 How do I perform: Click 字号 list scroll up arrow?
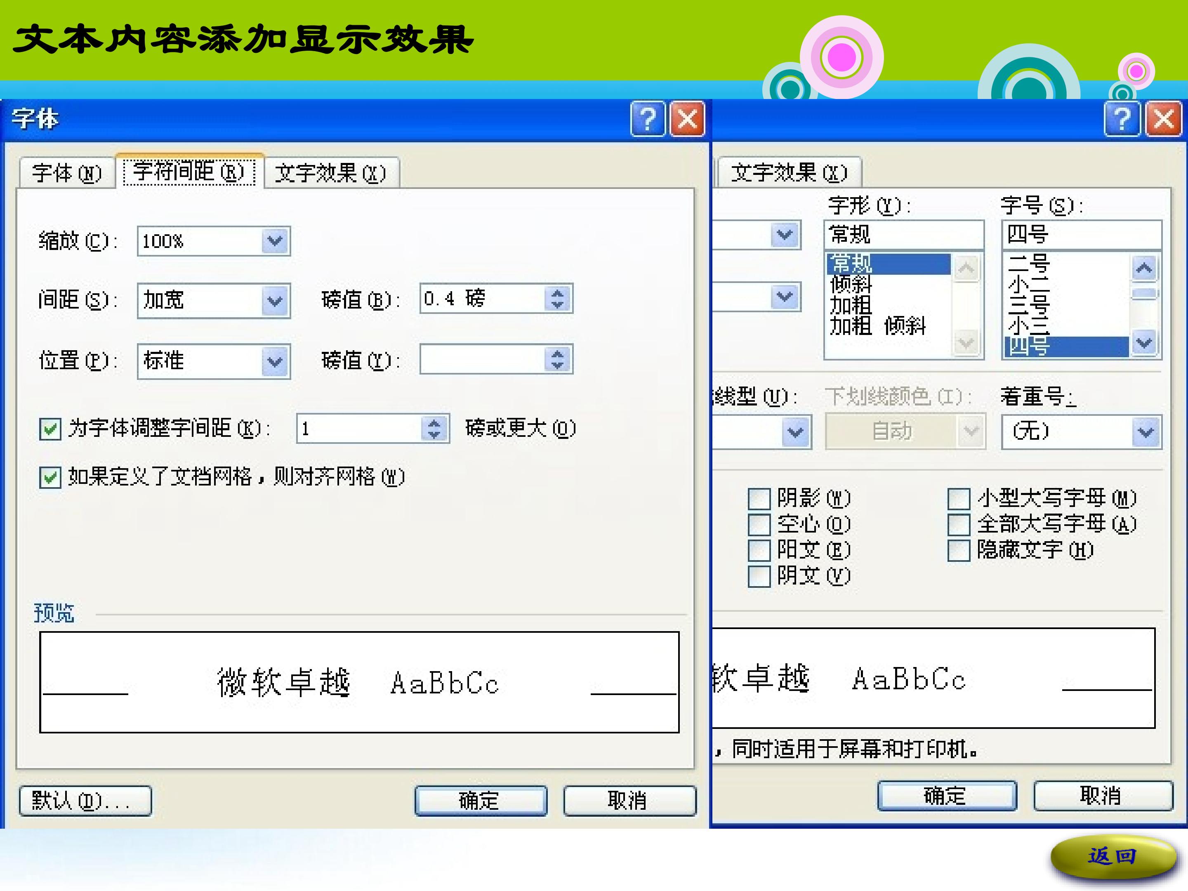click(1144, 267)
